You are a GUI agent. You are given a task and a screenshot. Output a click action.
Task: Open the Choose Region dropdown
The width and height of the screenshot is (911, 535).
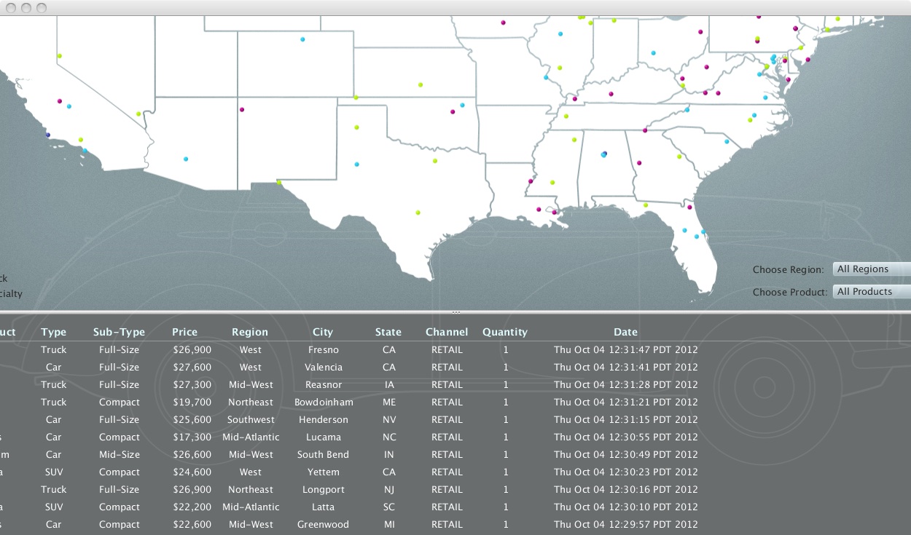(871, 269)
